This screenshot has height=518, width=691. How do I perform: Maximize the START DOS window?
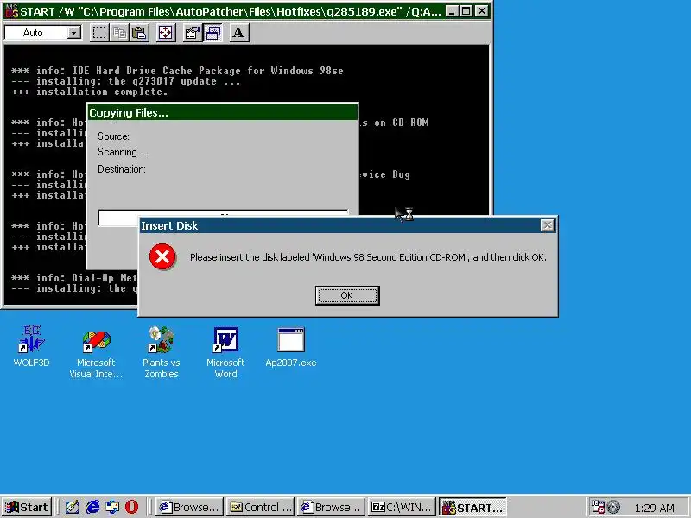click(466, 11)
